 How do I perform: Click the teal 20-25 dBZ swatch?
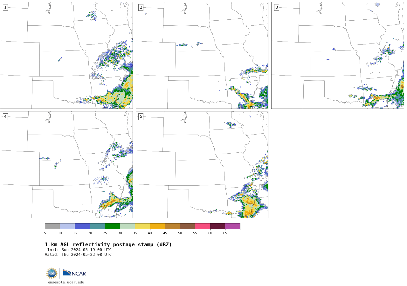tap(97, 226)
